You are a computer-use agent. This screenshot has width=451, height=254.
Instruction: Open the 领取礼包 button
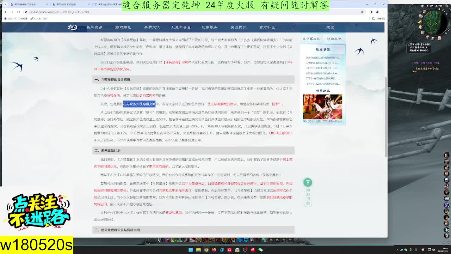pyautogui.click(x=334, y=39)
